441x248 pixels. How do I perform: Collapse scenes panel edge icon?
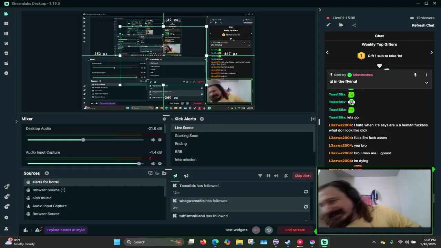pyautogui.click(x=313, y=119)
